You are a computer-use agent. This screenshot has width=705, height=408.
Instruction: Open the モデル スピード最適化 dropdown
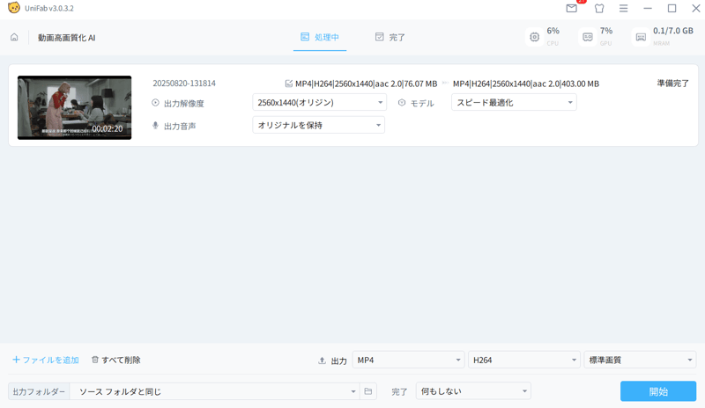click(514, 103)
